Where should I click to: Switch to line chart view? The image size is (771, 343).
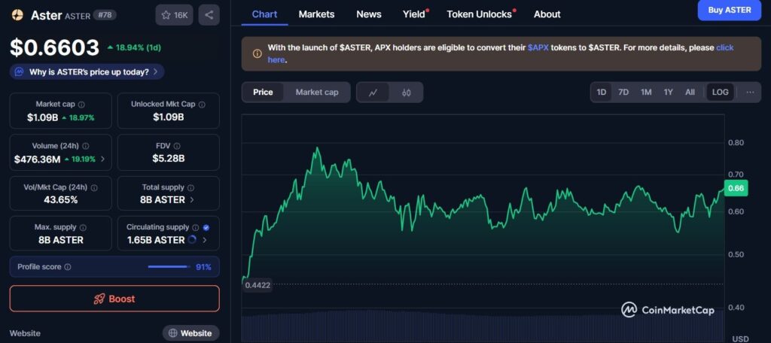click(373, 93)
